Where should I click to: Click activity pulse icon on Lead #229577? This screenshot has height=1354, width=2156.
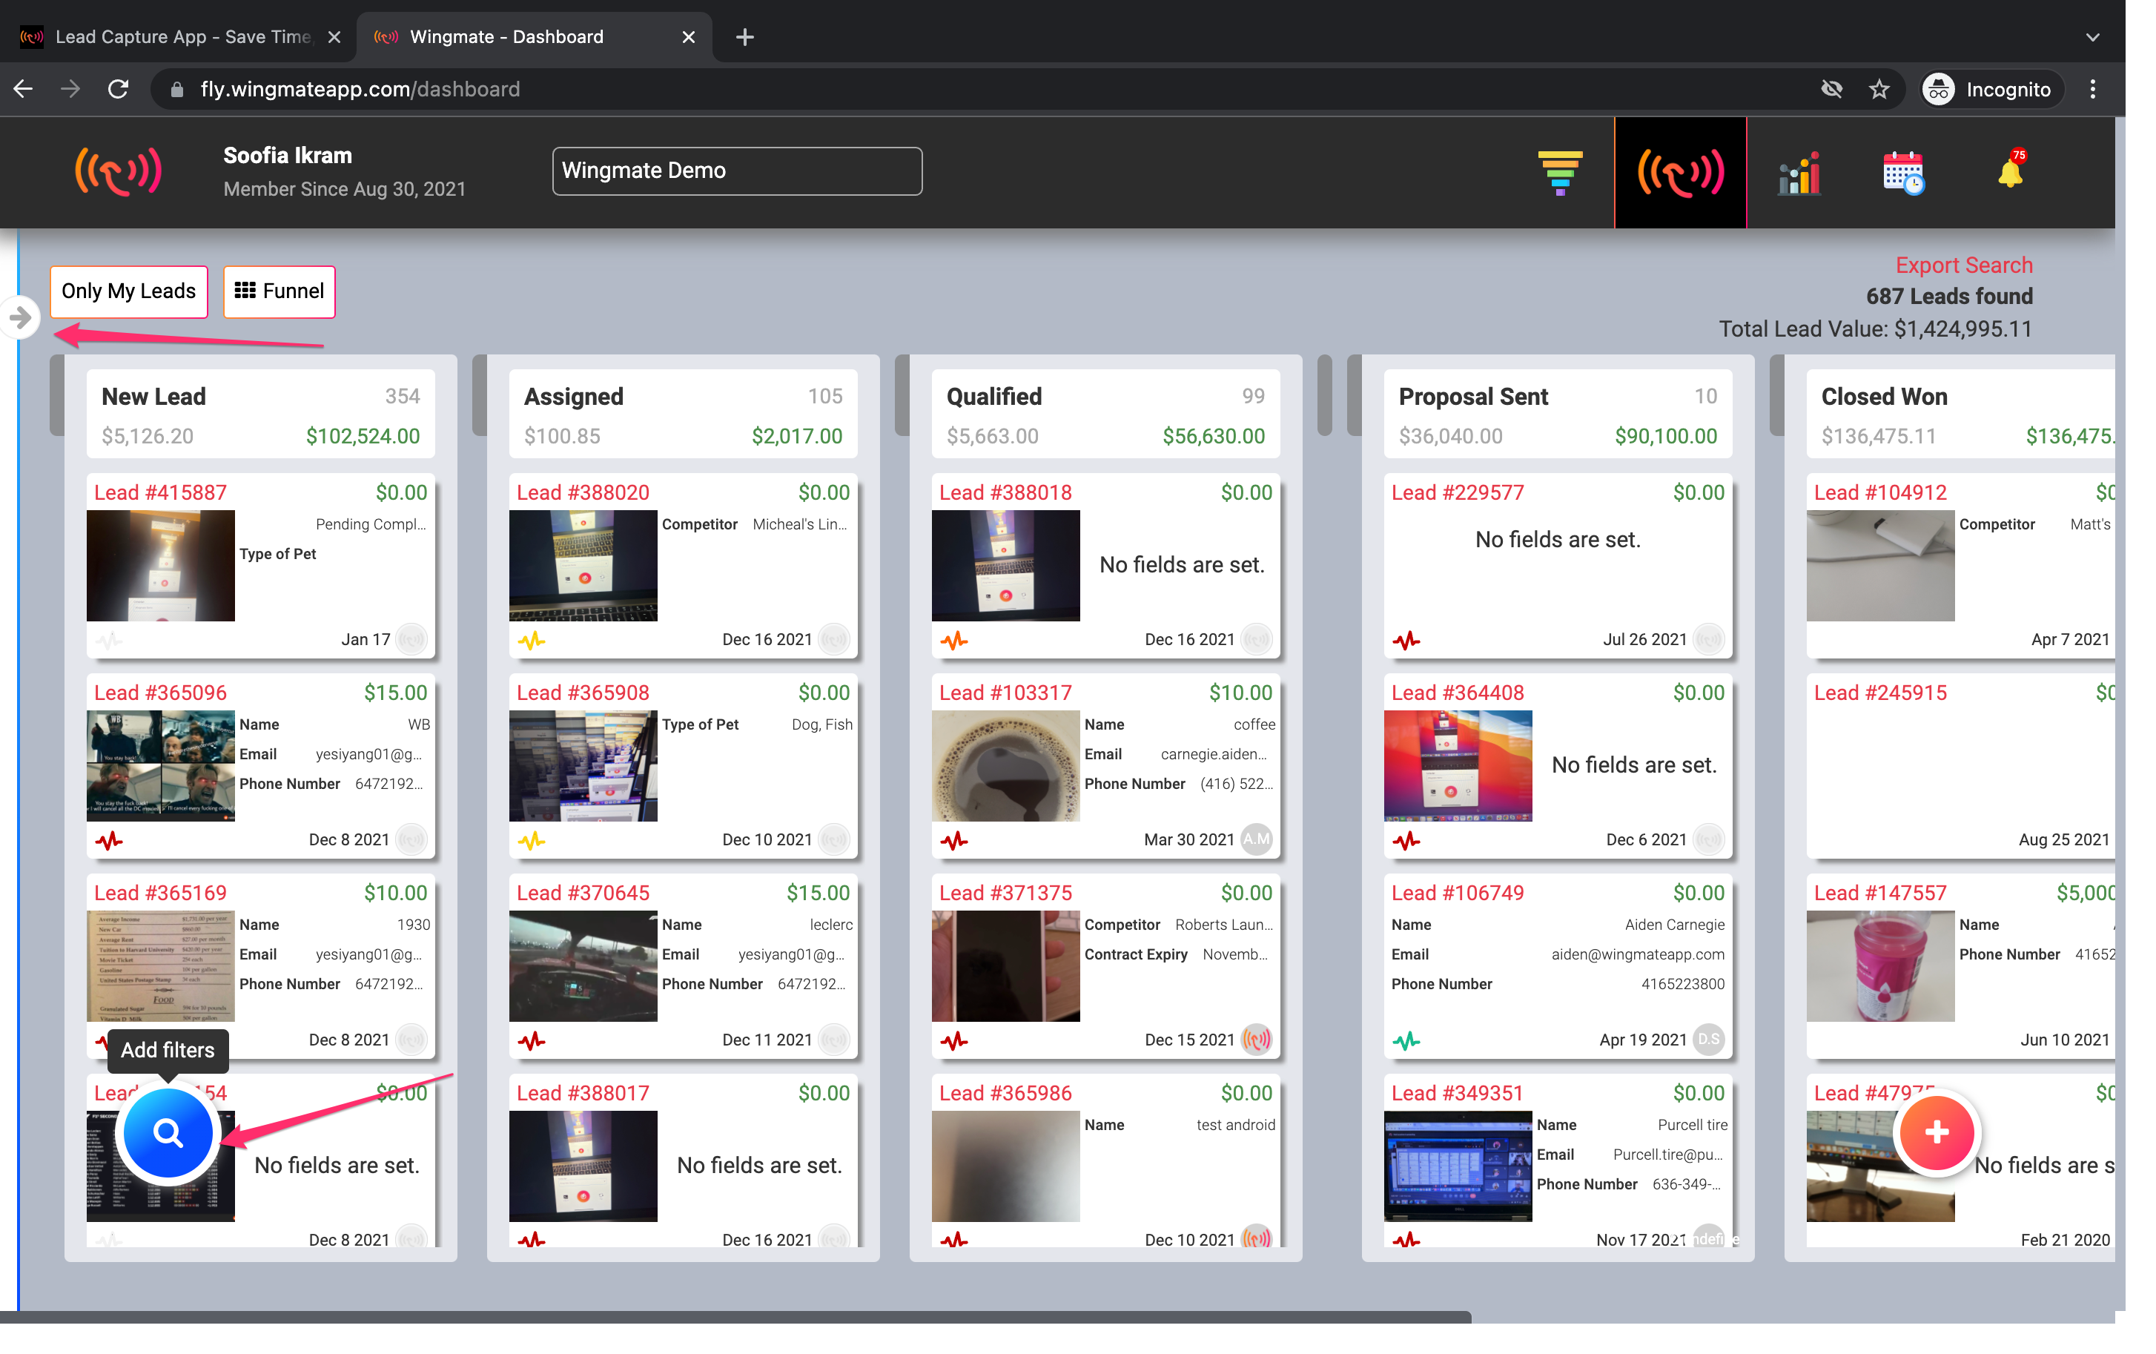pos(1406,640)
